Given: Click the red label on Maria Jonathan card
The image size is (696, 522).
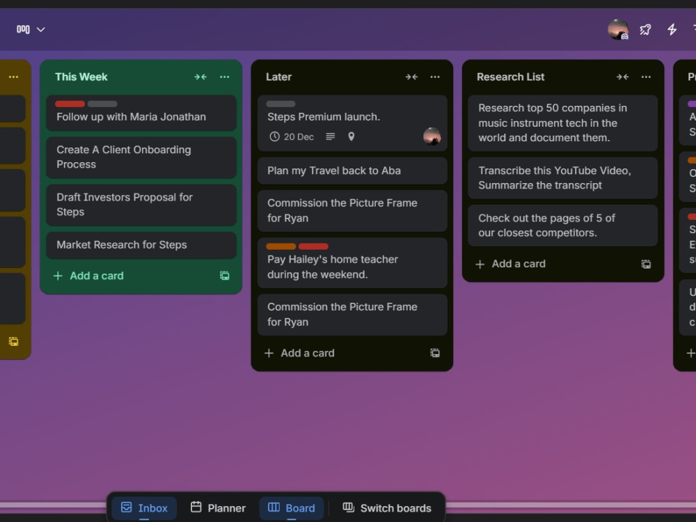Looking at the screenshot, I should (x=70, y=104).
